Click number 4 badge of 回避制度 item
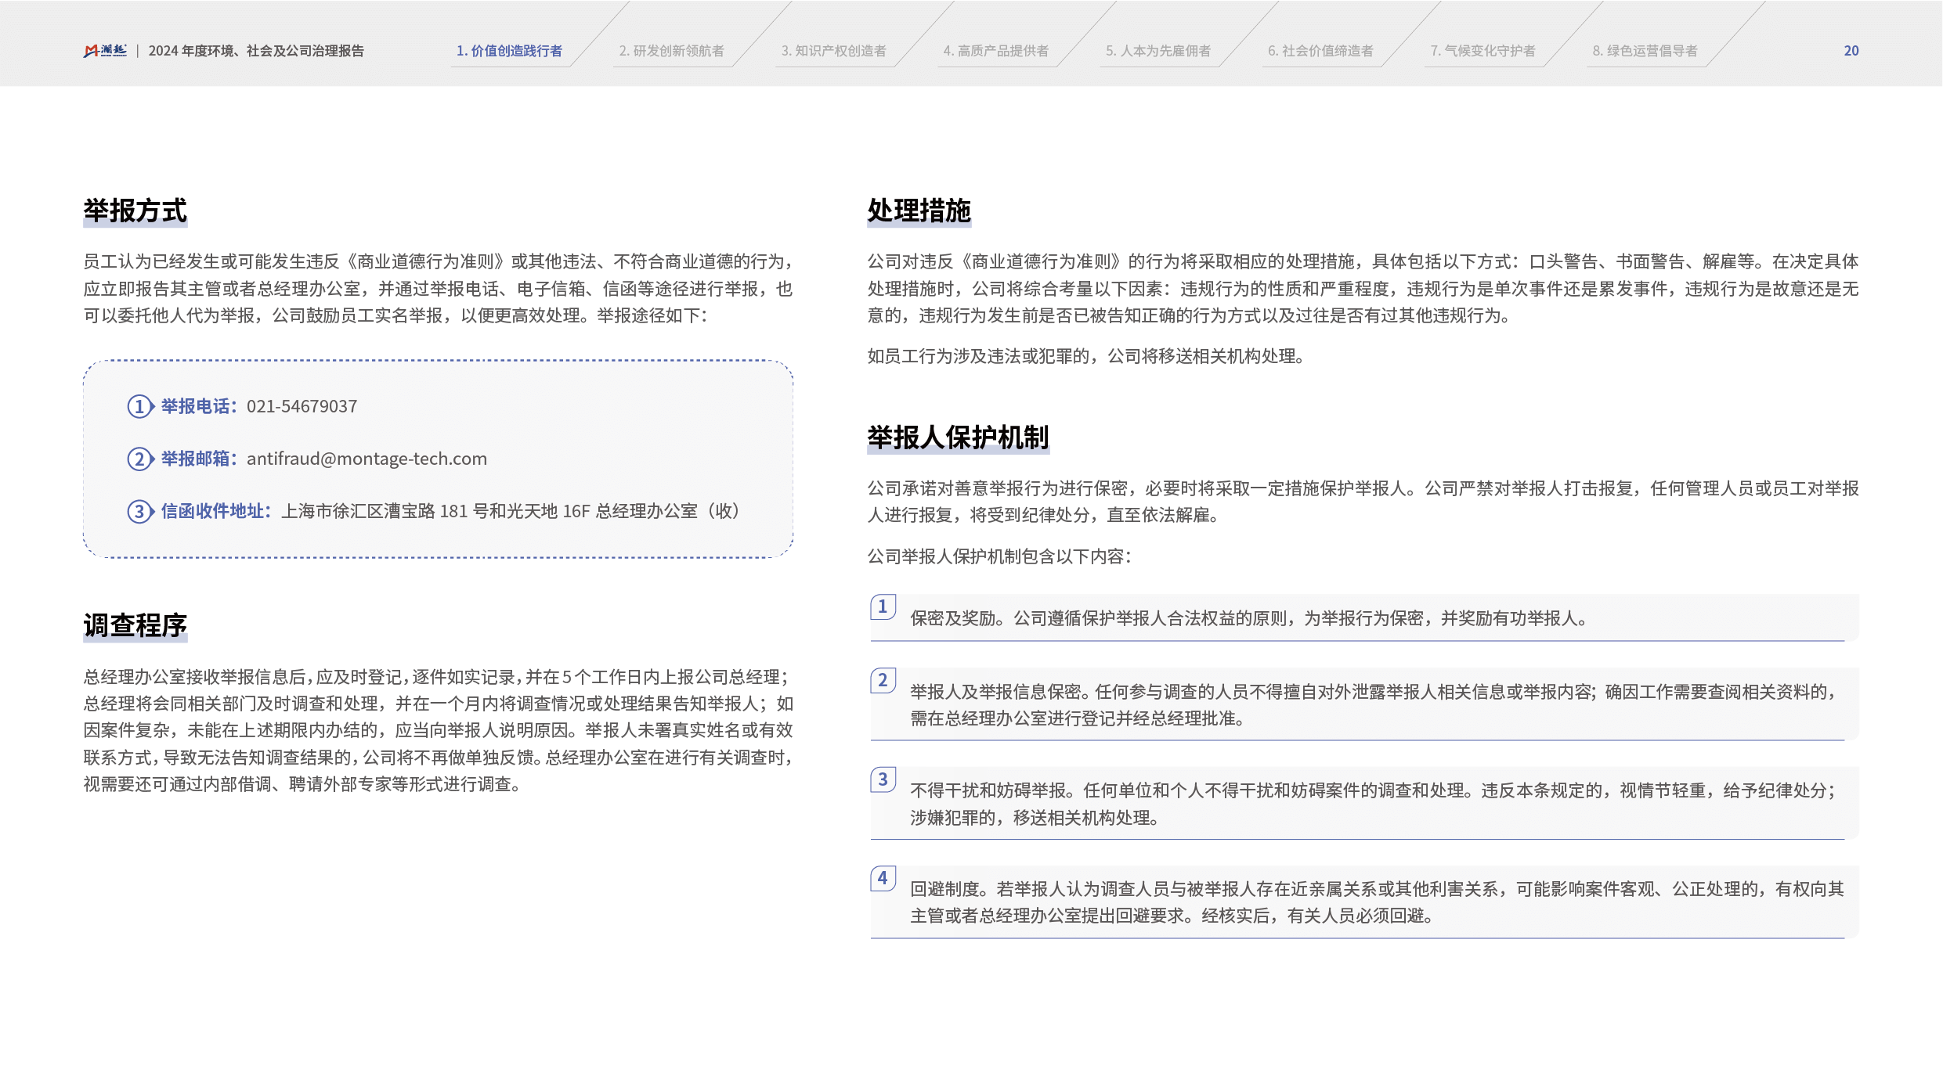The height and width of the screenshot is (1087, 1943). pyautogui.click(x=883, y=877)
